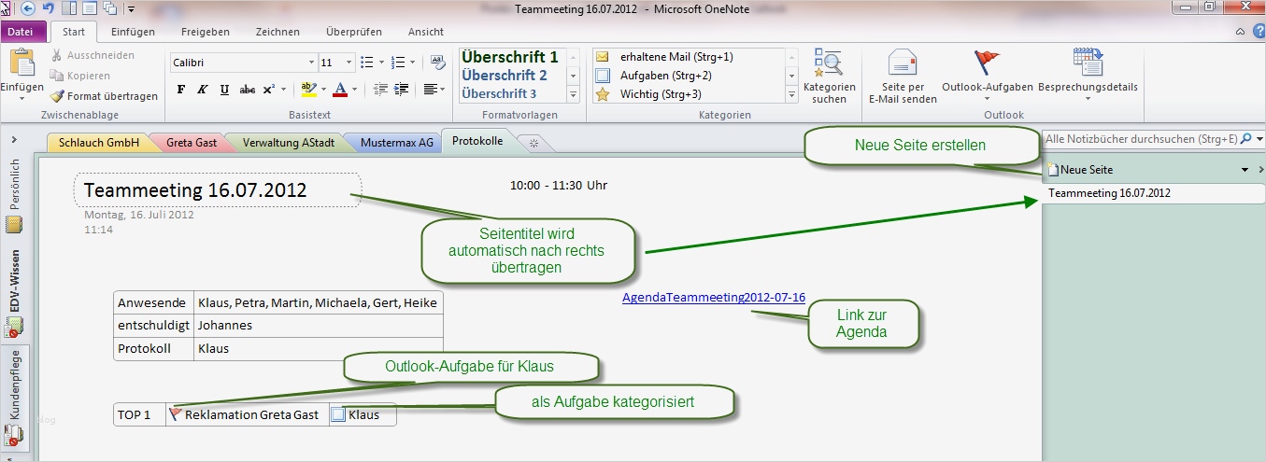Click the subscript/superscript x² icon
The image size is (1266, 462).
tap(269, 90)
